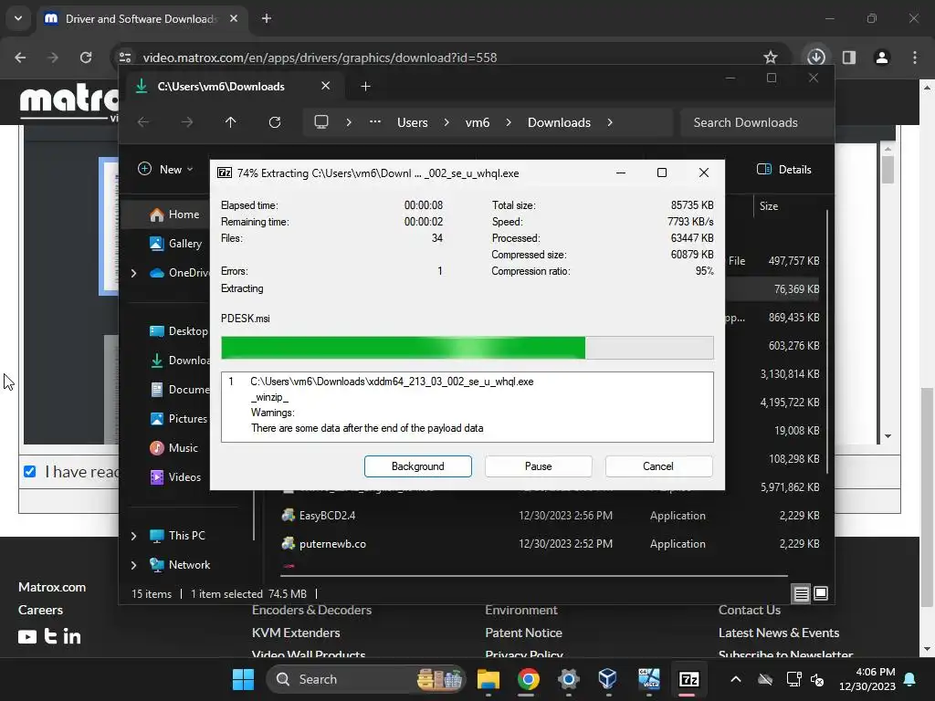View site information icon in address bar
The width and height of the screenshot is (935, 701).
click(124, 58)
